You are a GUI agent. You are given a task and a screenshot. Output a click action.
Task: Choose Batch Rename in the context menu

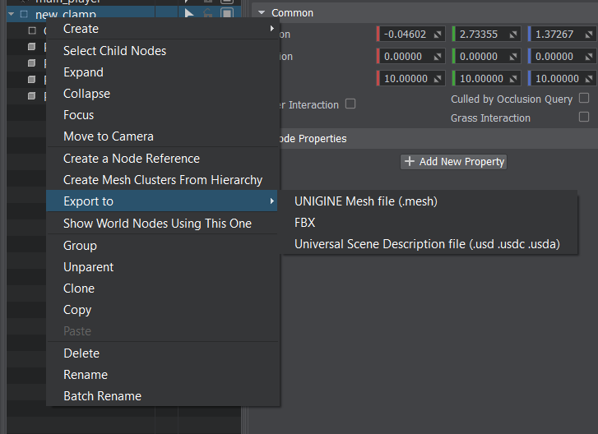pyautogui.click(x=102, y=396)
